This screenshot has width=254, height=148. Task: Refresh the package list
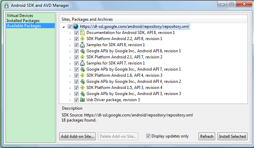pos(207,136)
